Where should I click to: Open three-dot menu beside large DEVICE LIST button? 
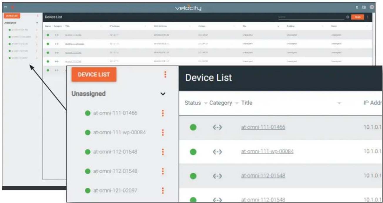(165, 75)
